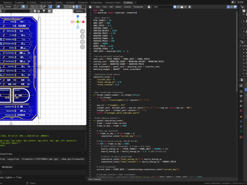Run the script with the play button

click(189, 7)
